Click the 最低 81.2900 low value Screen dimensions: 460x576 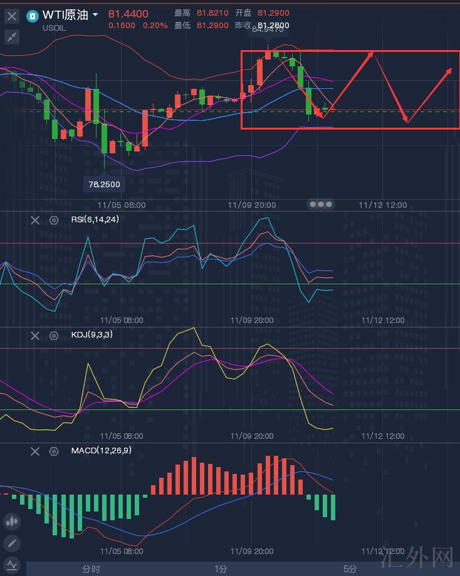pos(212,25)
